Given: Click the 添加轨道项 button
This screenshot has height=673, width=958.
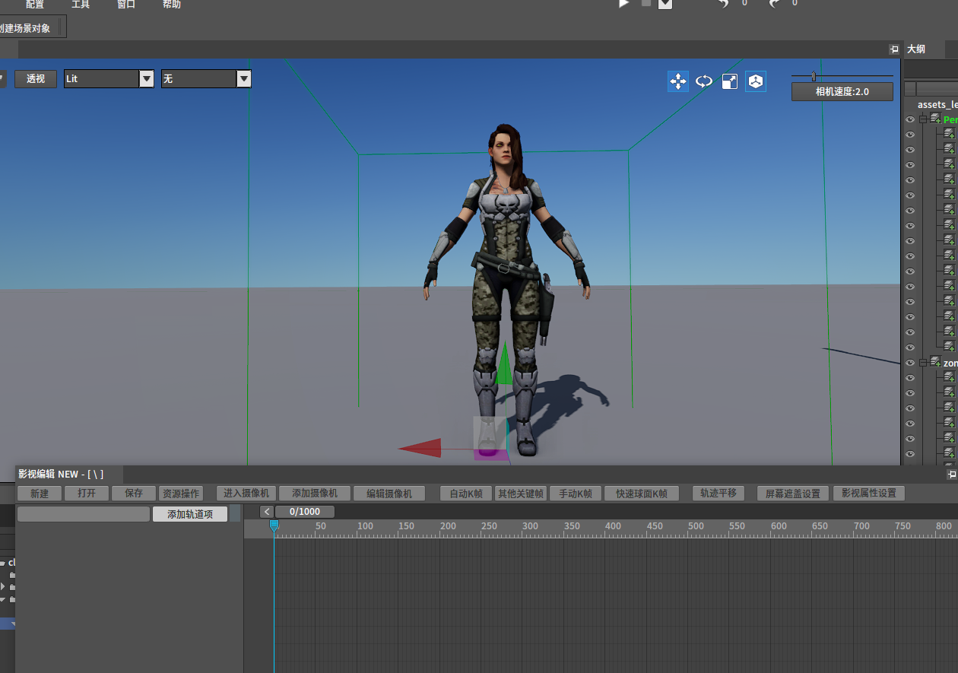Looking at the screenshot, I should point(190,514).
